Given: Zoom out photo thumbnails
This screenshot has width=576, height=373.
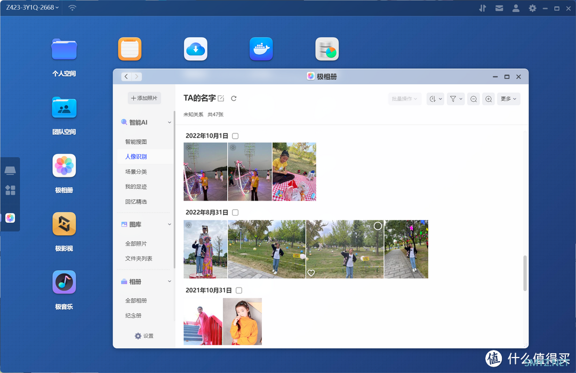Looking at the screenshot, I should pyautogui.click(x=474, y=99).
